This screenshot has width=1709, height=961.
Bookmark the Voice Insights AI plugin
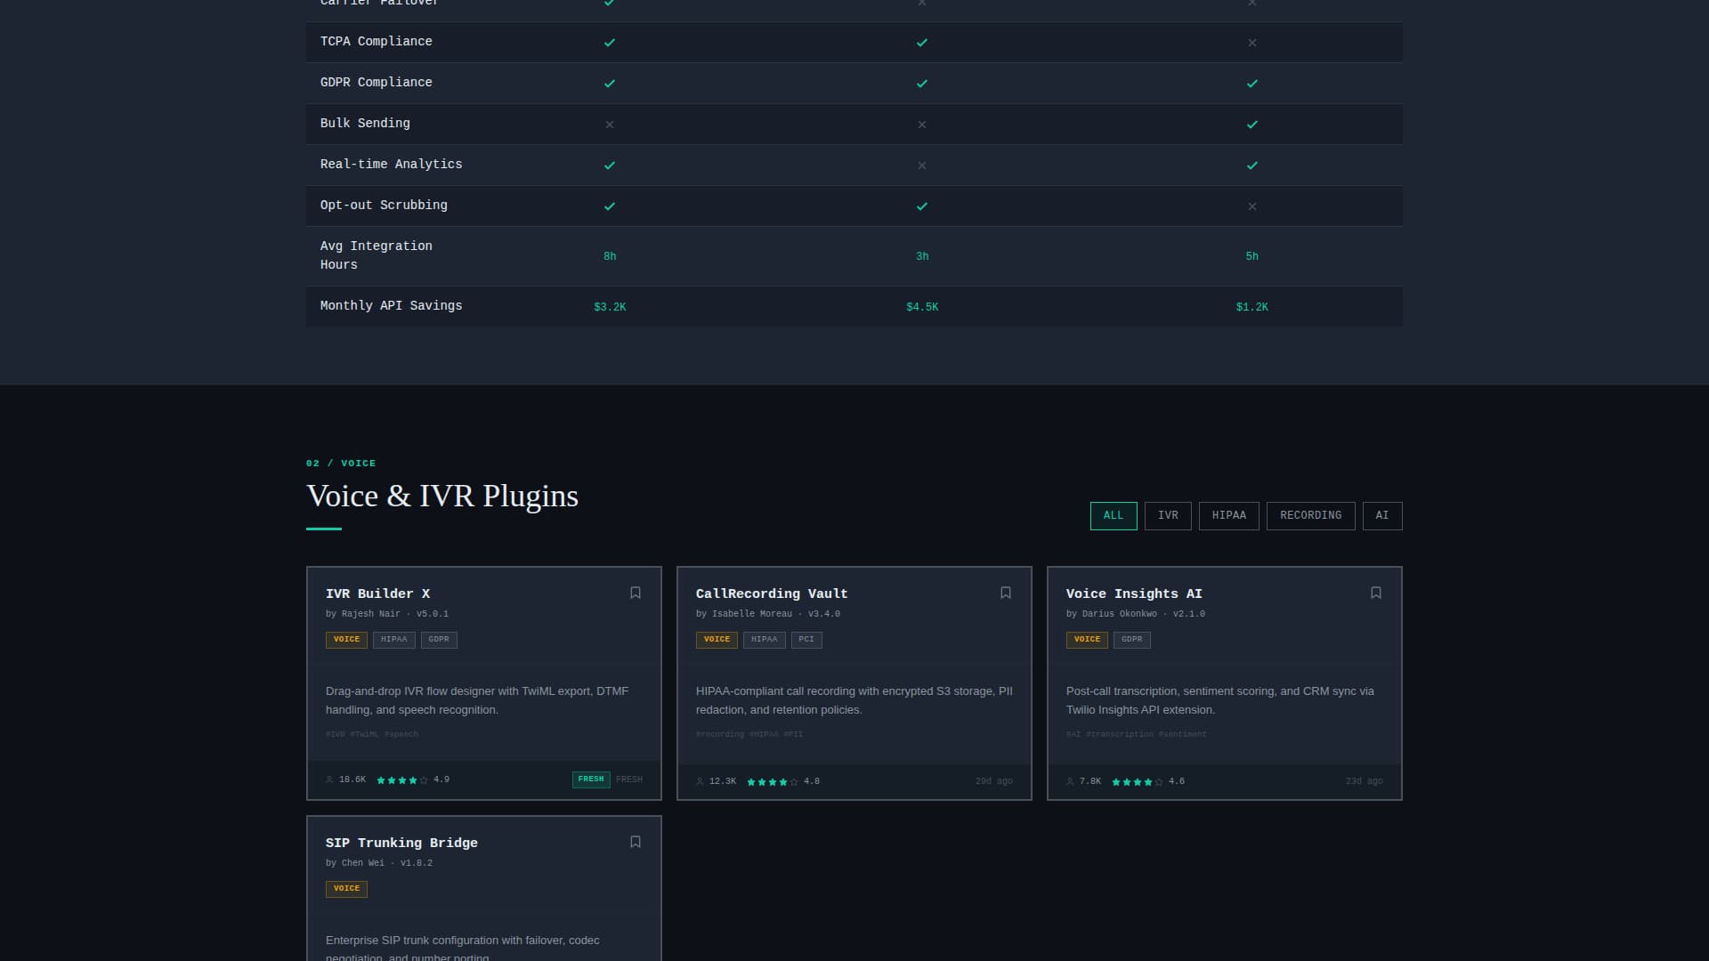(1376, 594)
